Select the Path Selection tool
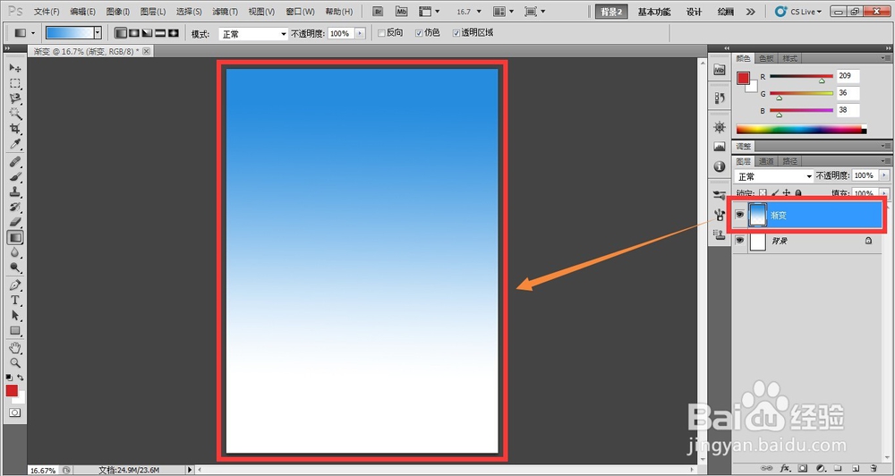The image size is (895, 476). [x=15, y=315]
